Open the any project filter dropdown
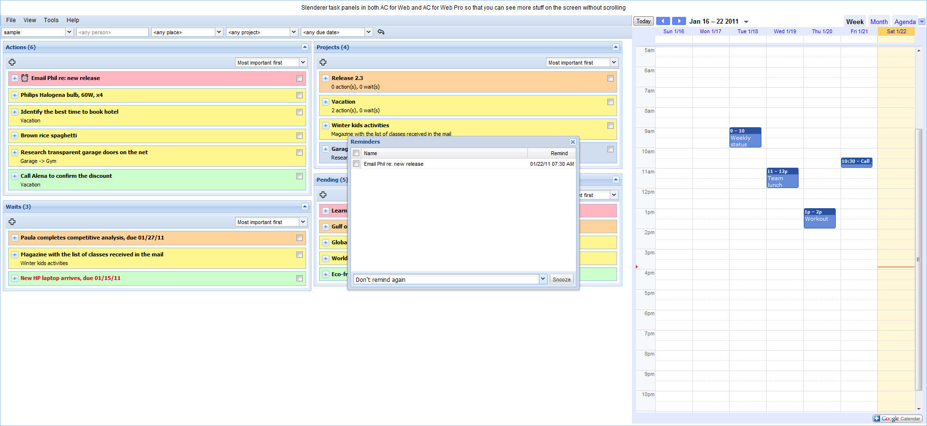 (294, 32)
